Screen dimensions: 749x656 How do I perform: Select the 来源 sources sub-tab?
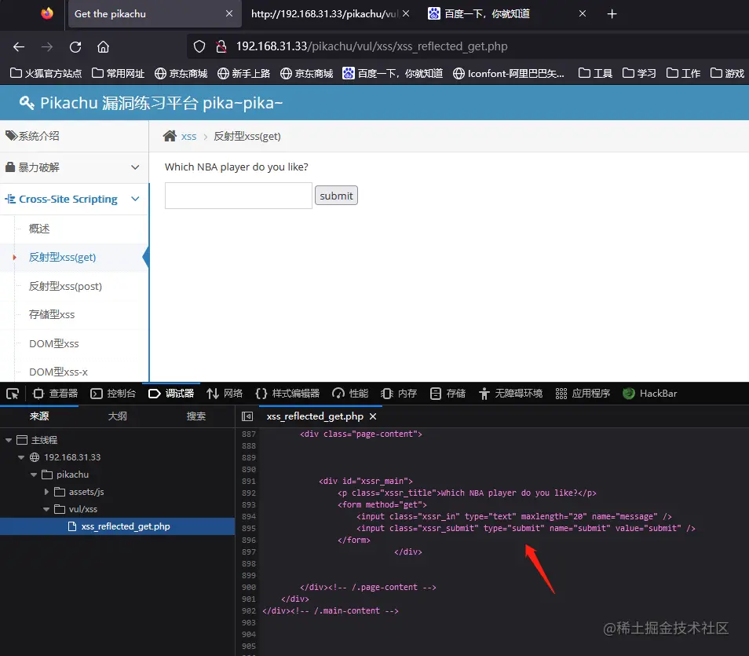click(x=39, y=416)
